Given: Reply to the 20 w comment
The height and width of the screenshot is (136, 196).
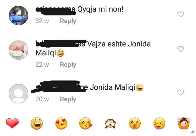Looking at the screenshot, I should (x=68, y=99).
